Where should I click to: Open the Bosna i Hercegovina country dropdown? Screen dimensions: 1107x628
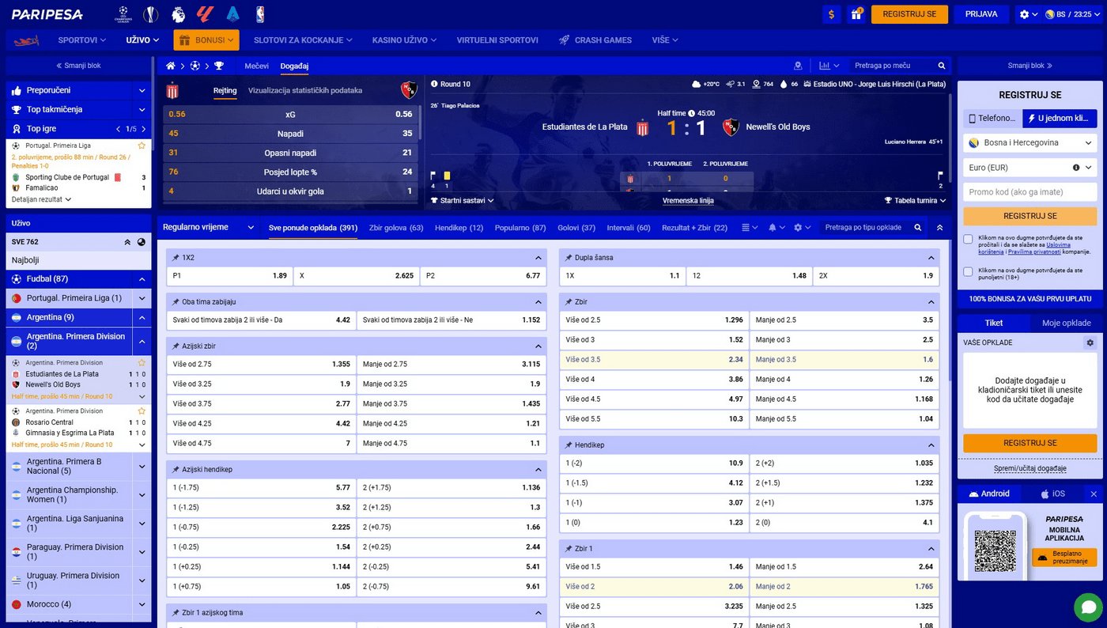pos(1030,143)
